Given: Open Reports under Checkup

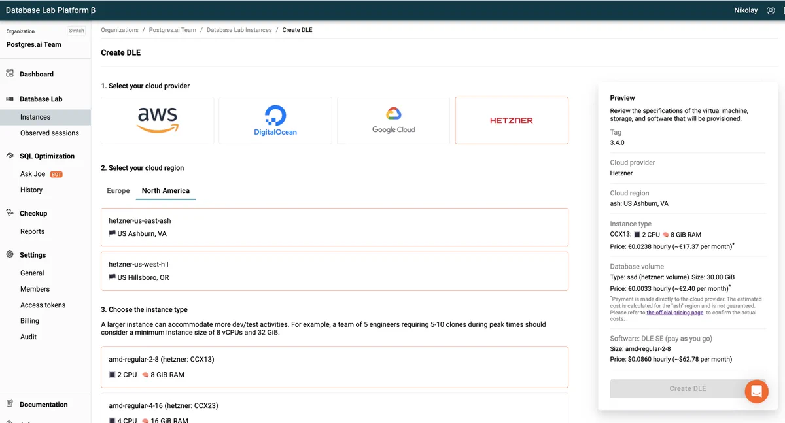Looking at the screenshot, I should tap(33, 231).
